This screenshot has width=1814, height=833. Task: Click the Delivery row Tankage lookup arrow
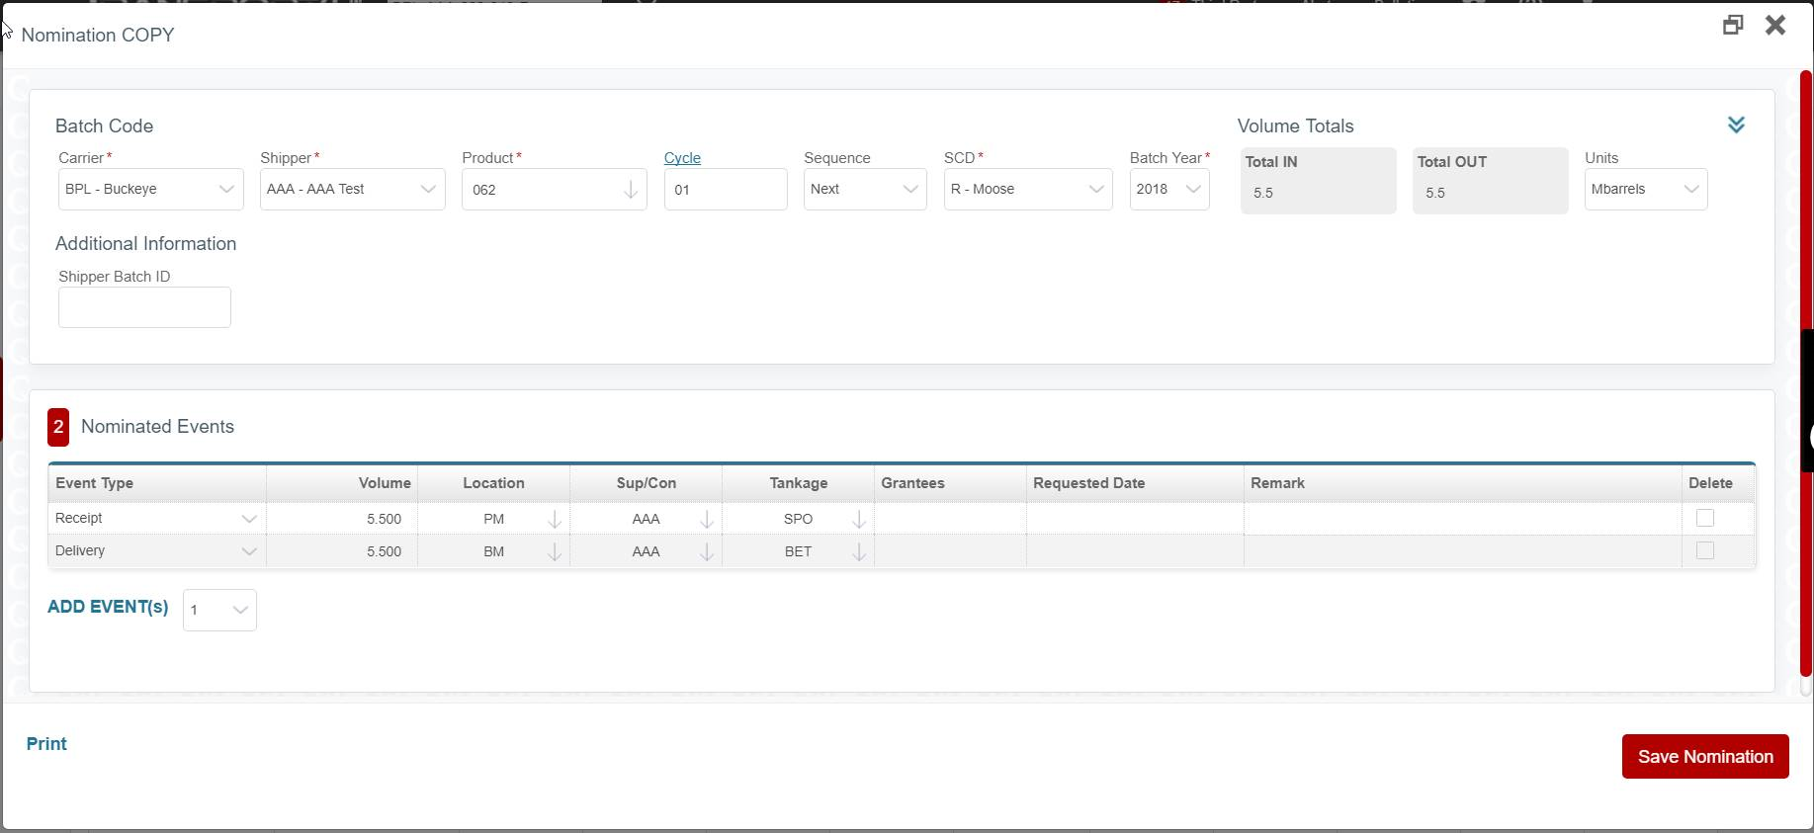point(859,551)
